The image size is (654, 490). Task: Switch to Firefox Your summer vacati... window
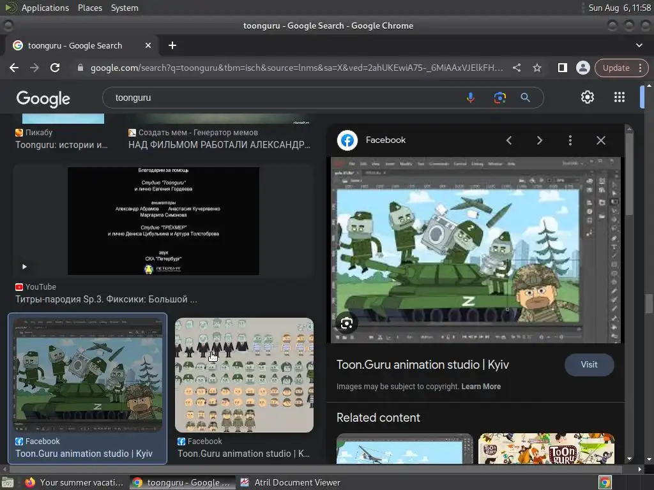[x=74, y=482]
